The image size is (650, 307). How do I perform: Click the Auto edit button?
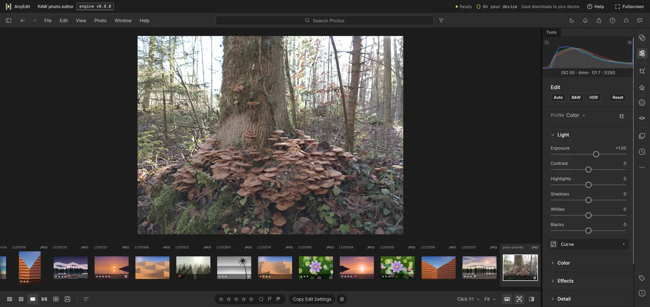(x=558, y=97)
